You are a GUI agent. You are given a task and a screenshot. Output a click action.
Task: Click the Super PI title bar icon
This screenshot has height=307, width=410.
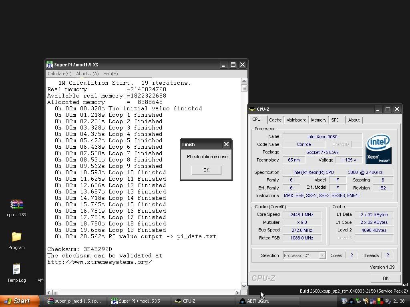(x=49, y=64)
